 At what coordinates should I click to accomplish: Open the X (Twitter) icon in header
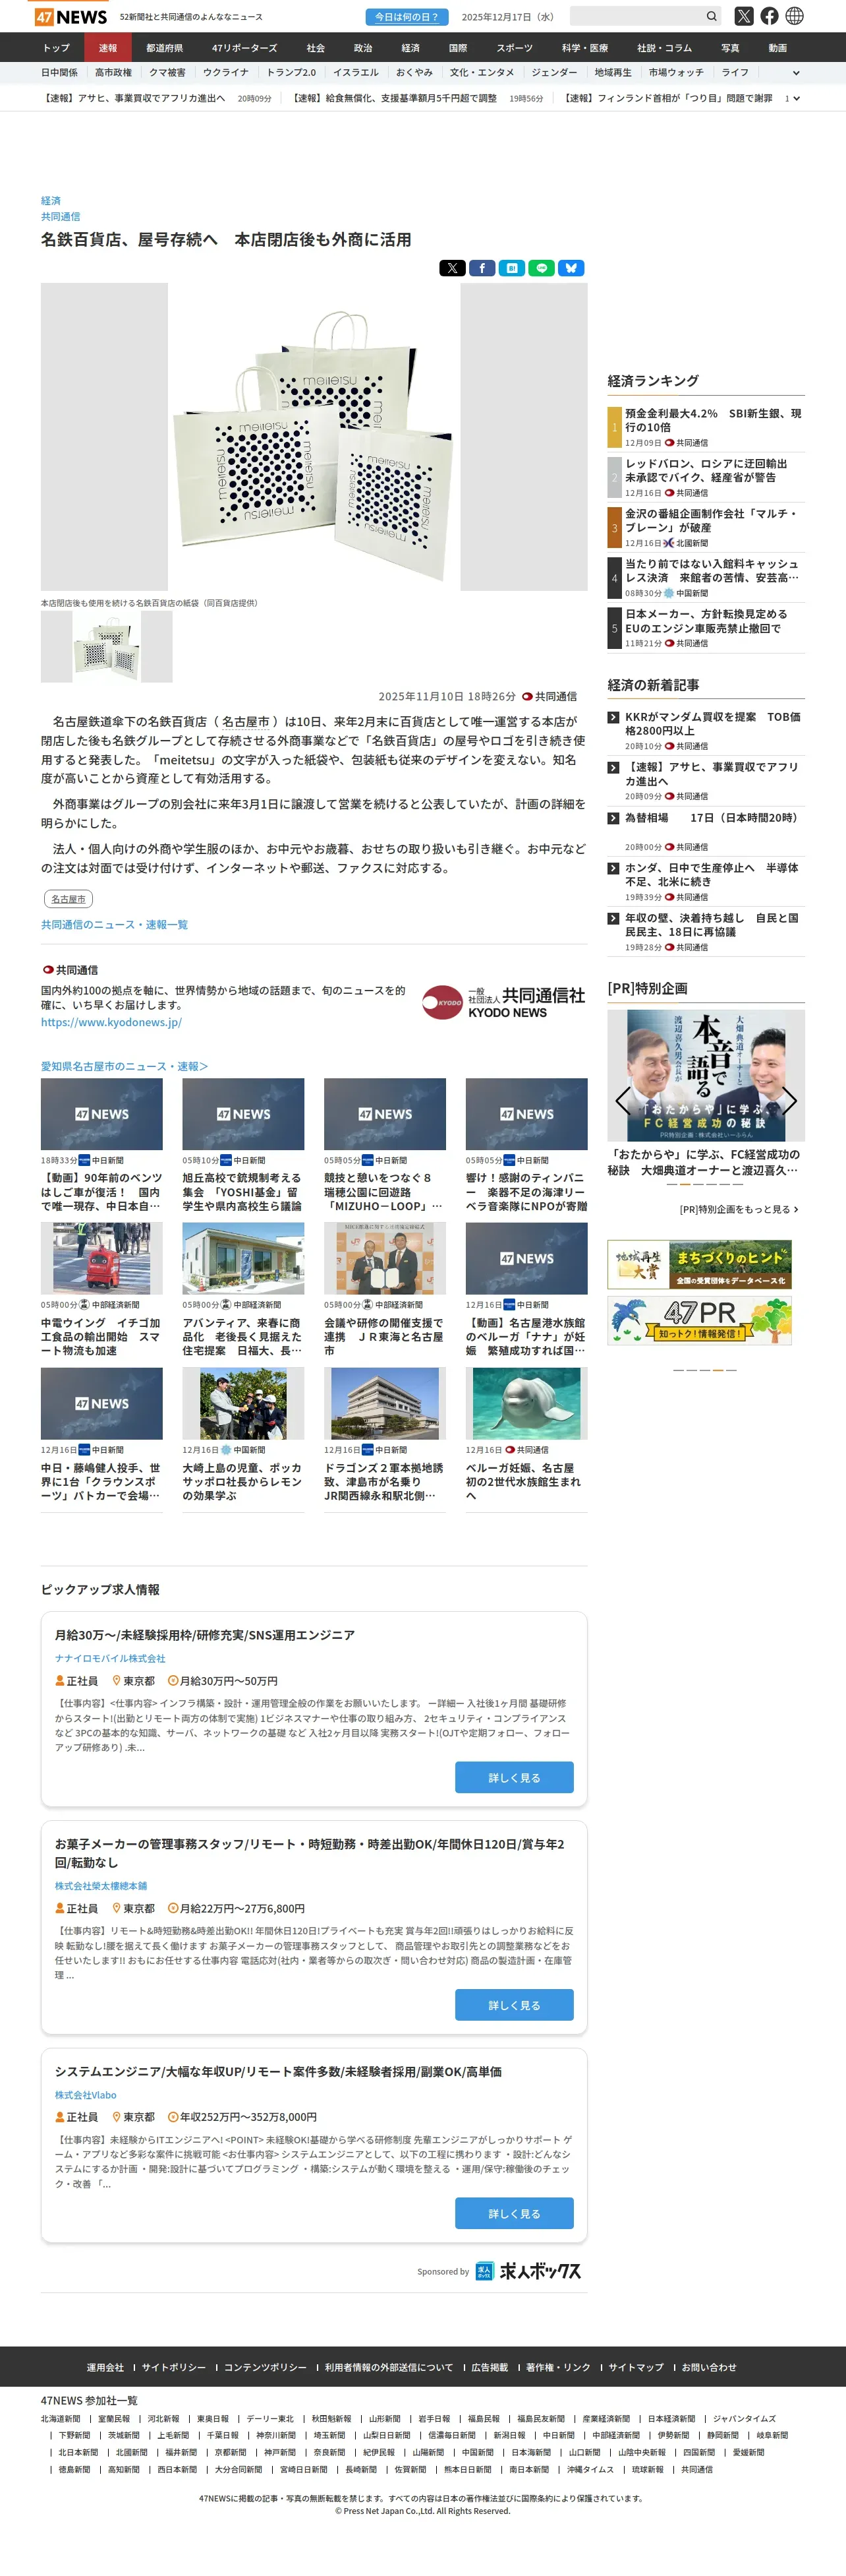pos(743,16)
